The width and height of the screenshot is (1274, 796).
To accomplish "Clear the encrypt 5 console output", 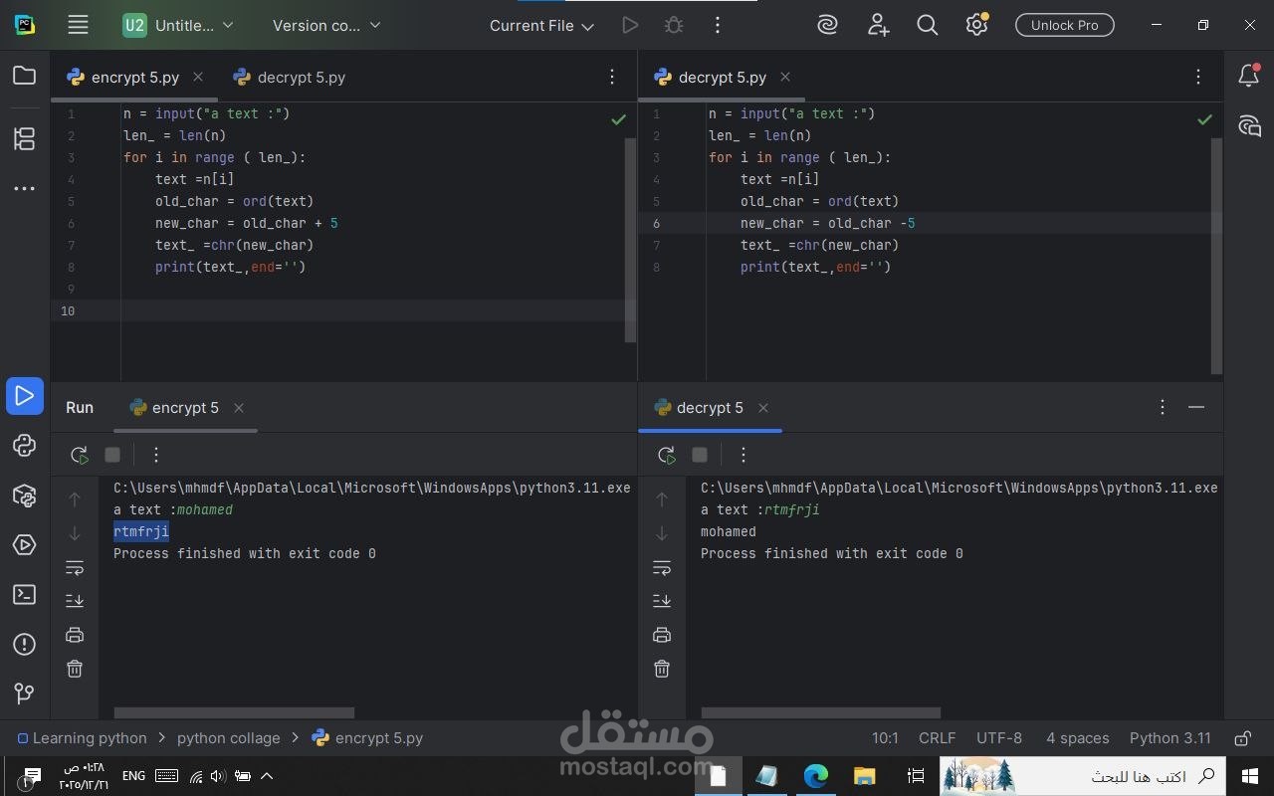I will [x=74, y=669].
